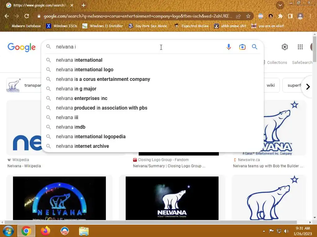Viewport: 317px width, 237px height.
Task: Open Google quick settings gear icon
Action: (285, 47)
